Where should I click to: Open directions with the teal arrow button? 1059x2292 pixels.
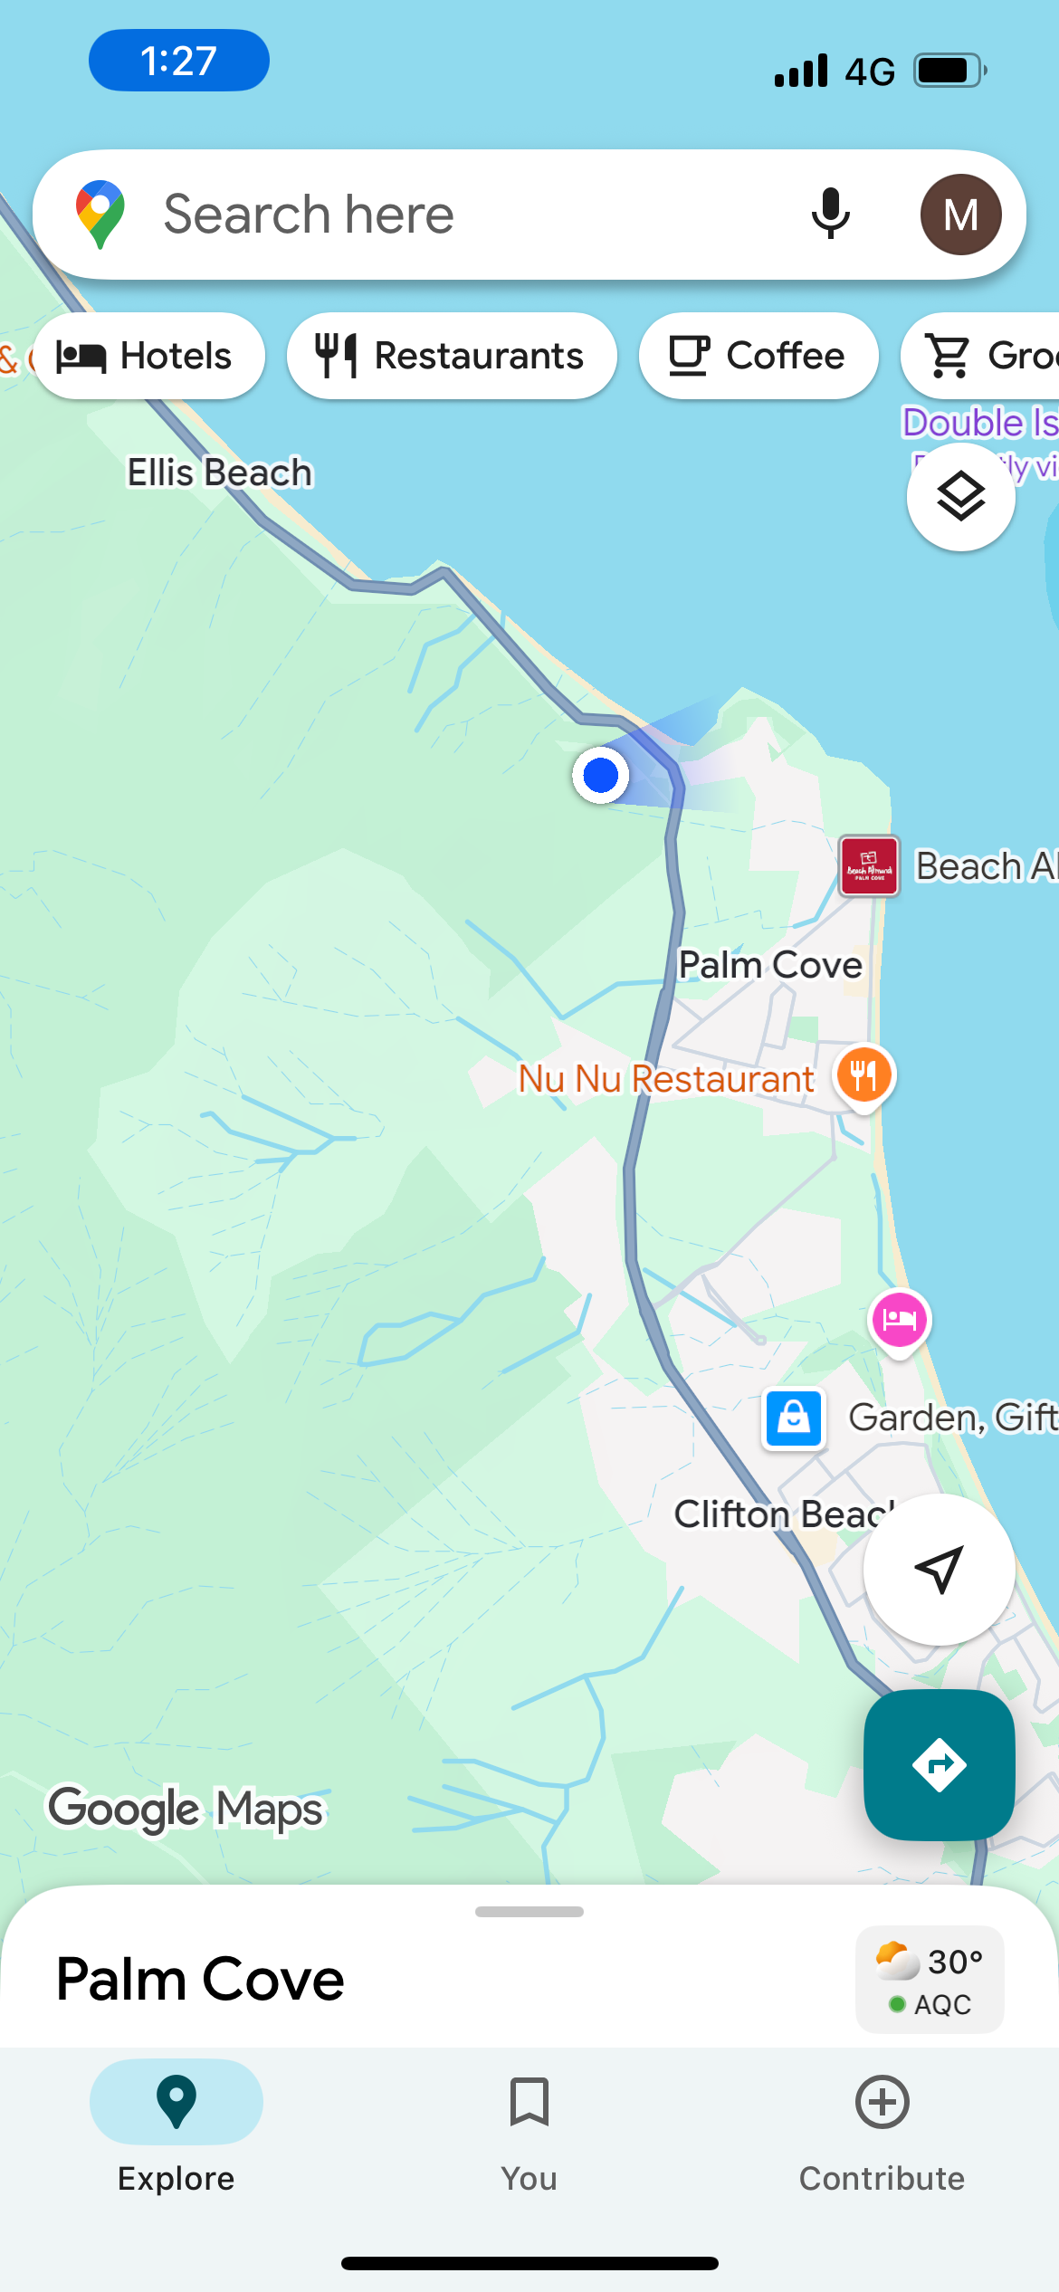pyautogui.click(x=939, y=1764)
